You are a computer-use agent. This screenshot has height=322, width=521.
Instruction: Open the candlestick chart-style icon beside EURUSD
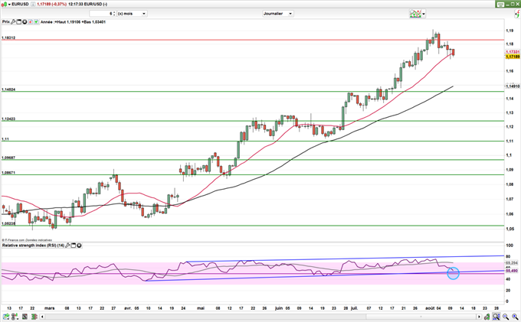click(4, 5)
